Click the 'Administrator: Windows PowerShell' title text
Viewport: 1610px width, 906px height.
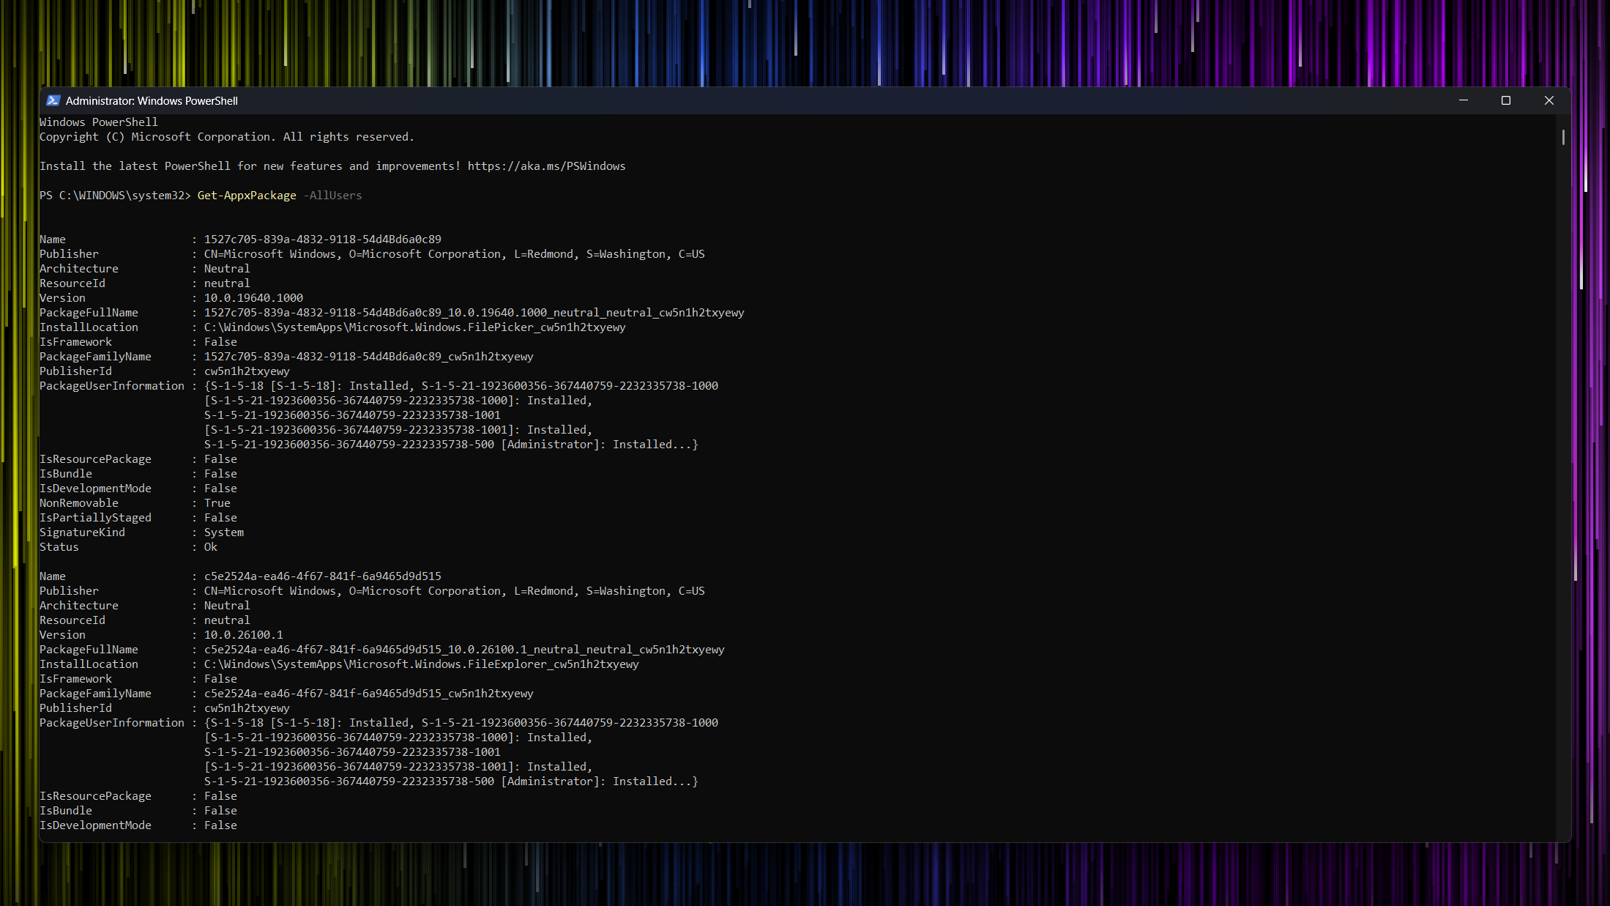click(152, 101)
